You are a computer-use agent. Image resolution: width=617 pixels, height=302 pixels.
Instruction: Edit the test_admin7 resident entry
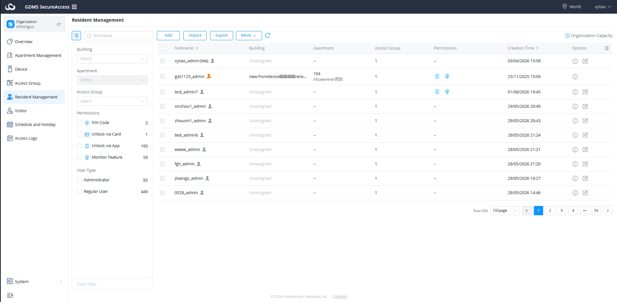point(585,92)
